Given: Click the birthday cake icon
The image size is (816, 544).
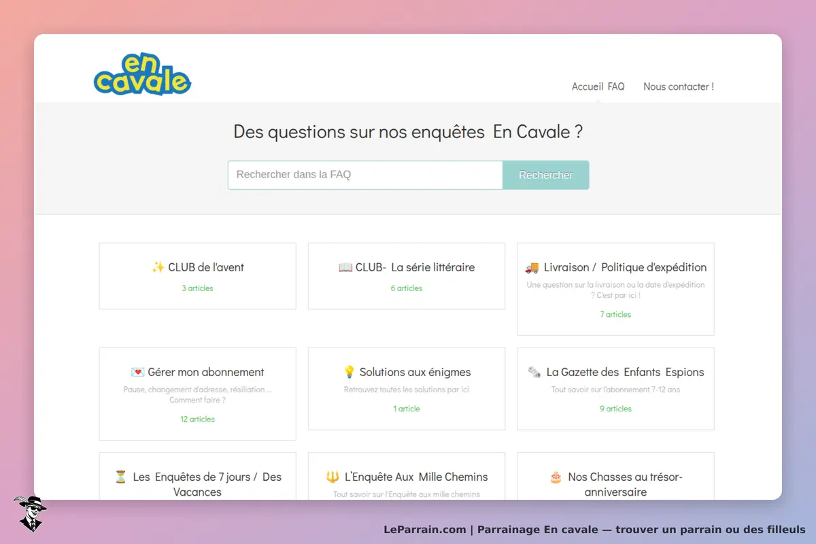Looking at the screenshot, I should pos(556,477).
